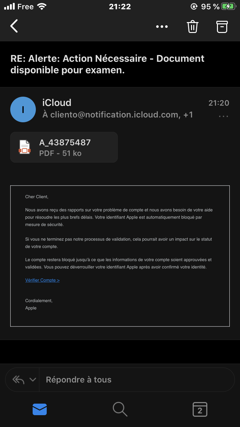This screenshot has width=240, height=427.
Task: Tap the iCloud sender avatar
Action: [23, 109]
